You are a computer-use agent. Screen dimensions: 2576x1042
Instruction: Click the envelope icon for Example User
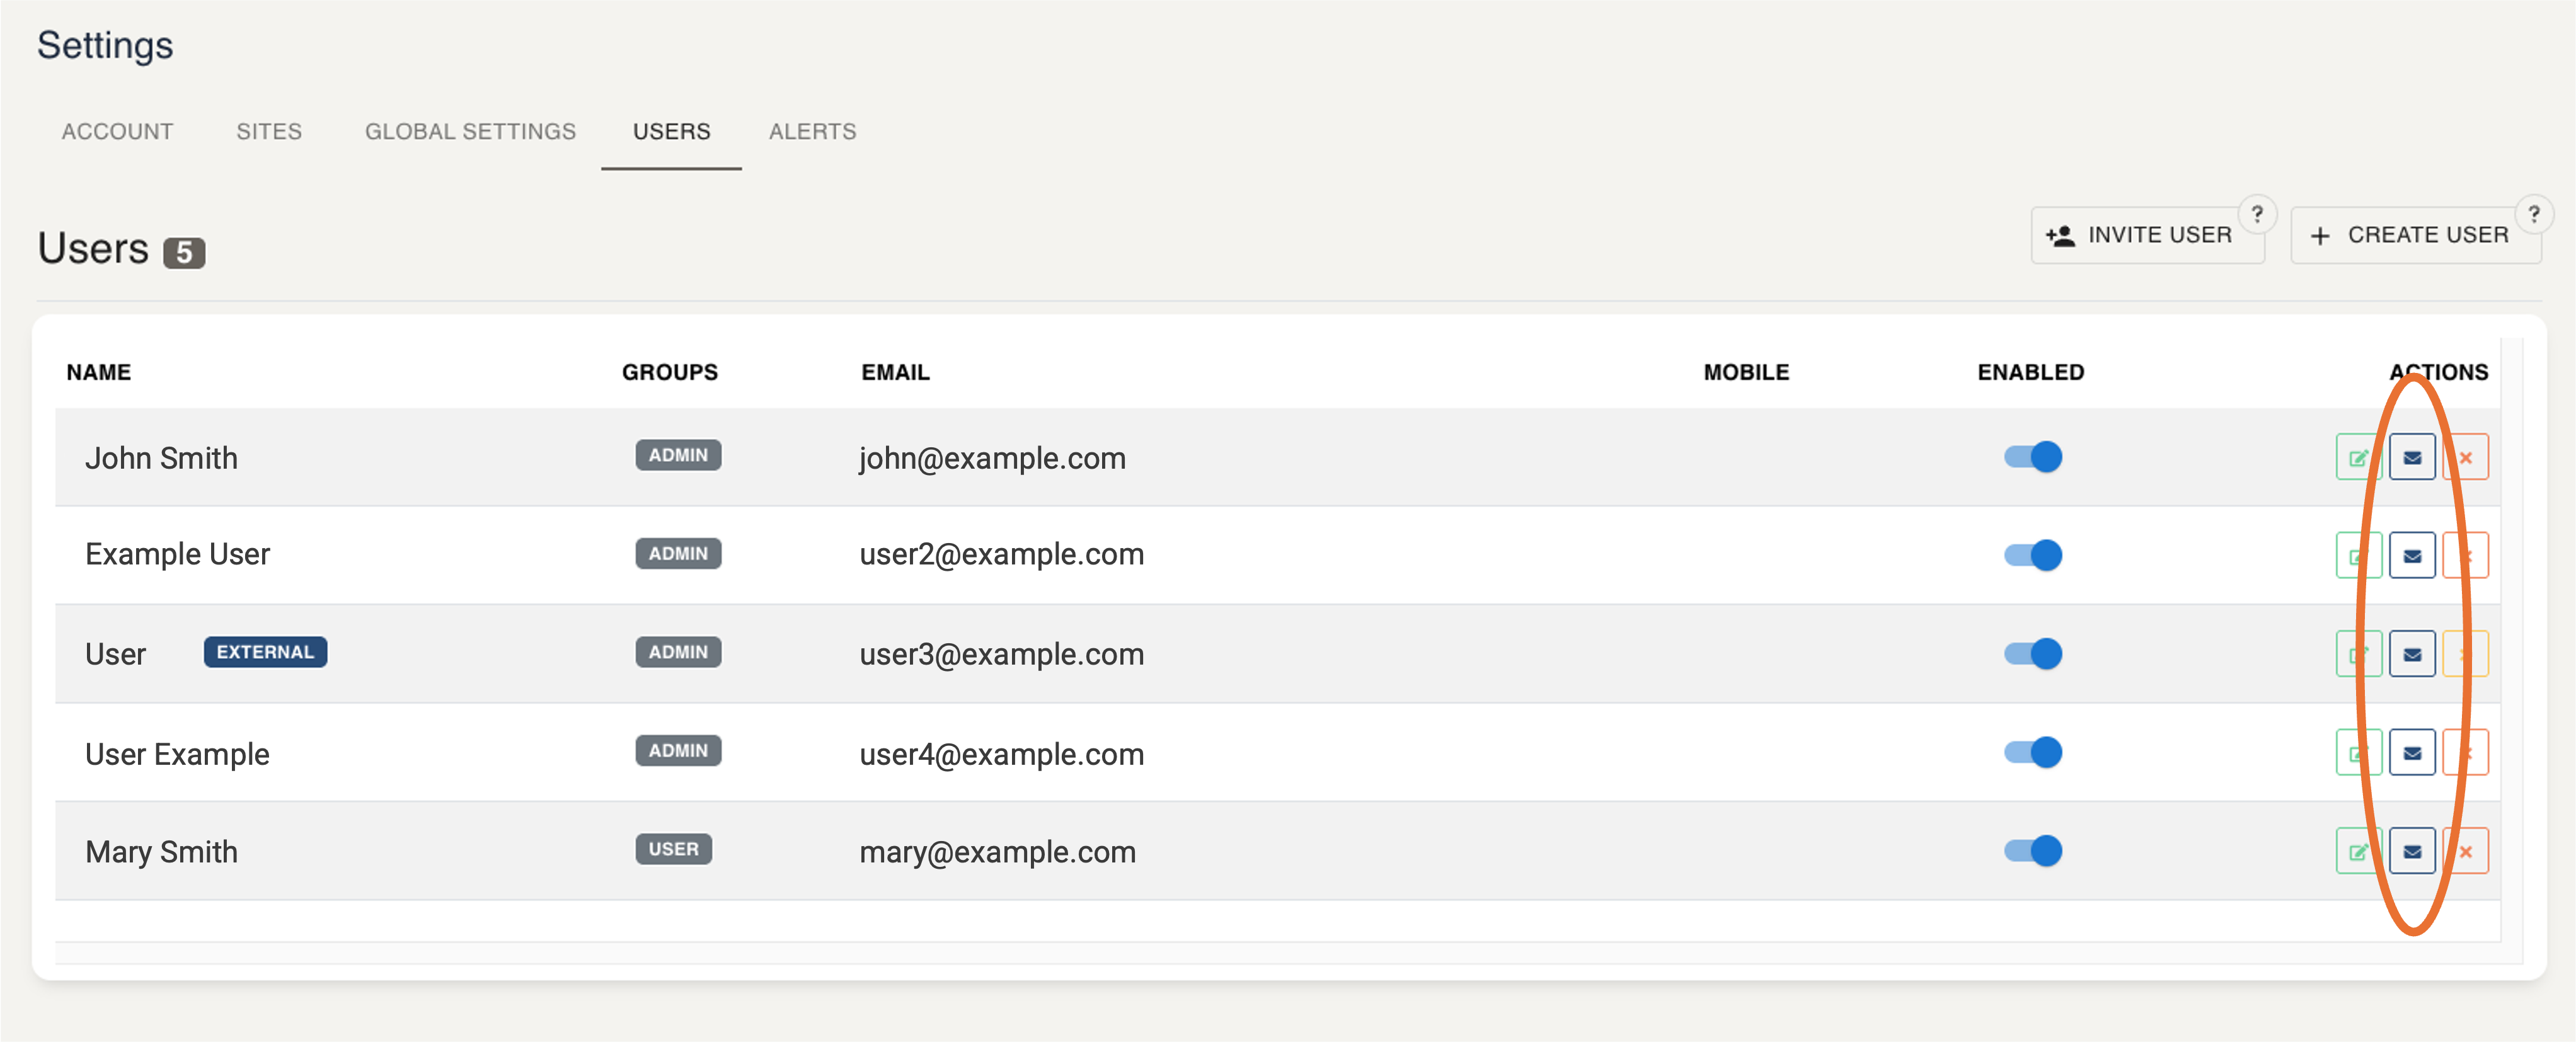[2412, 555]
